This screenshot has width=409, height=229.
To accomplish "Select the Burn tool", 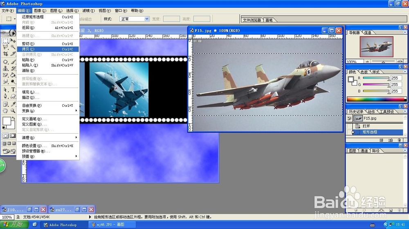I will click(13, 81).
